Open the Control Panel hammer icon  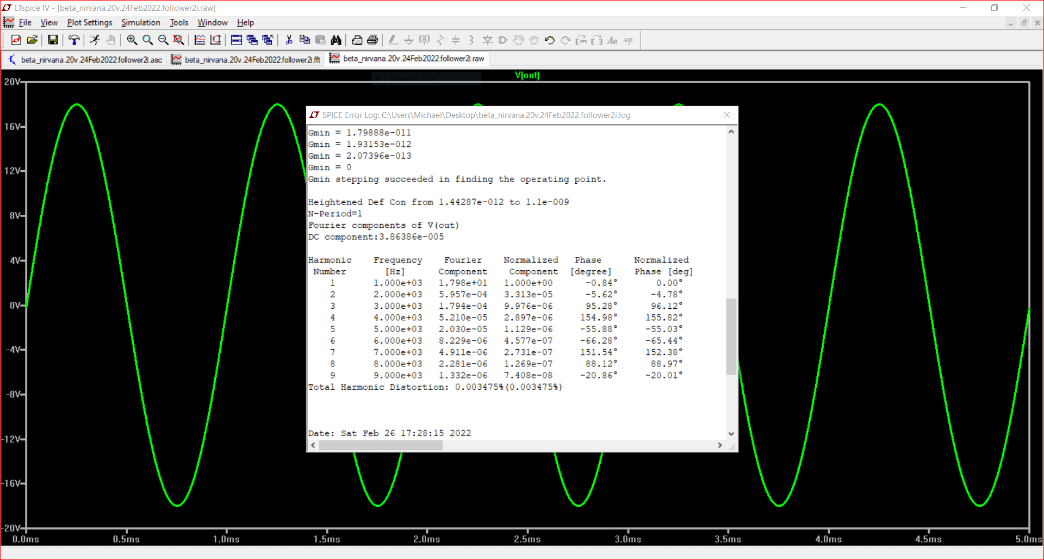(x=74, y=40)
